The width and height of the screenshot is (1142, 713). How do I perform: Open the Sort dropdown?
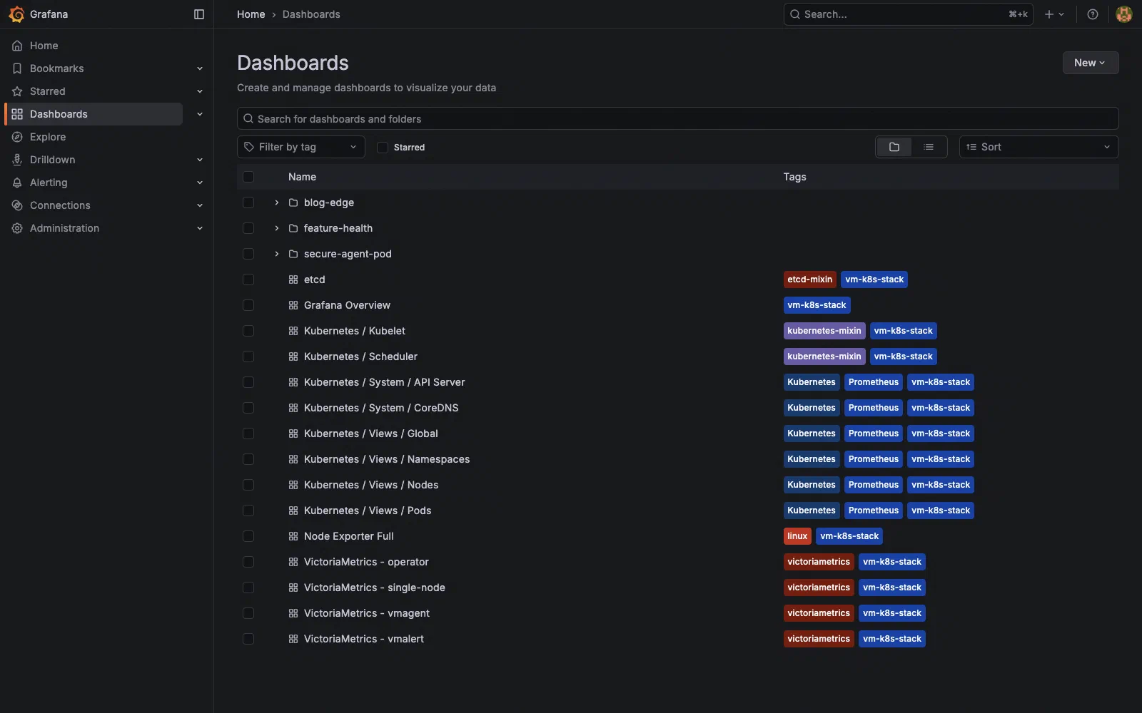pos(1039,147)
